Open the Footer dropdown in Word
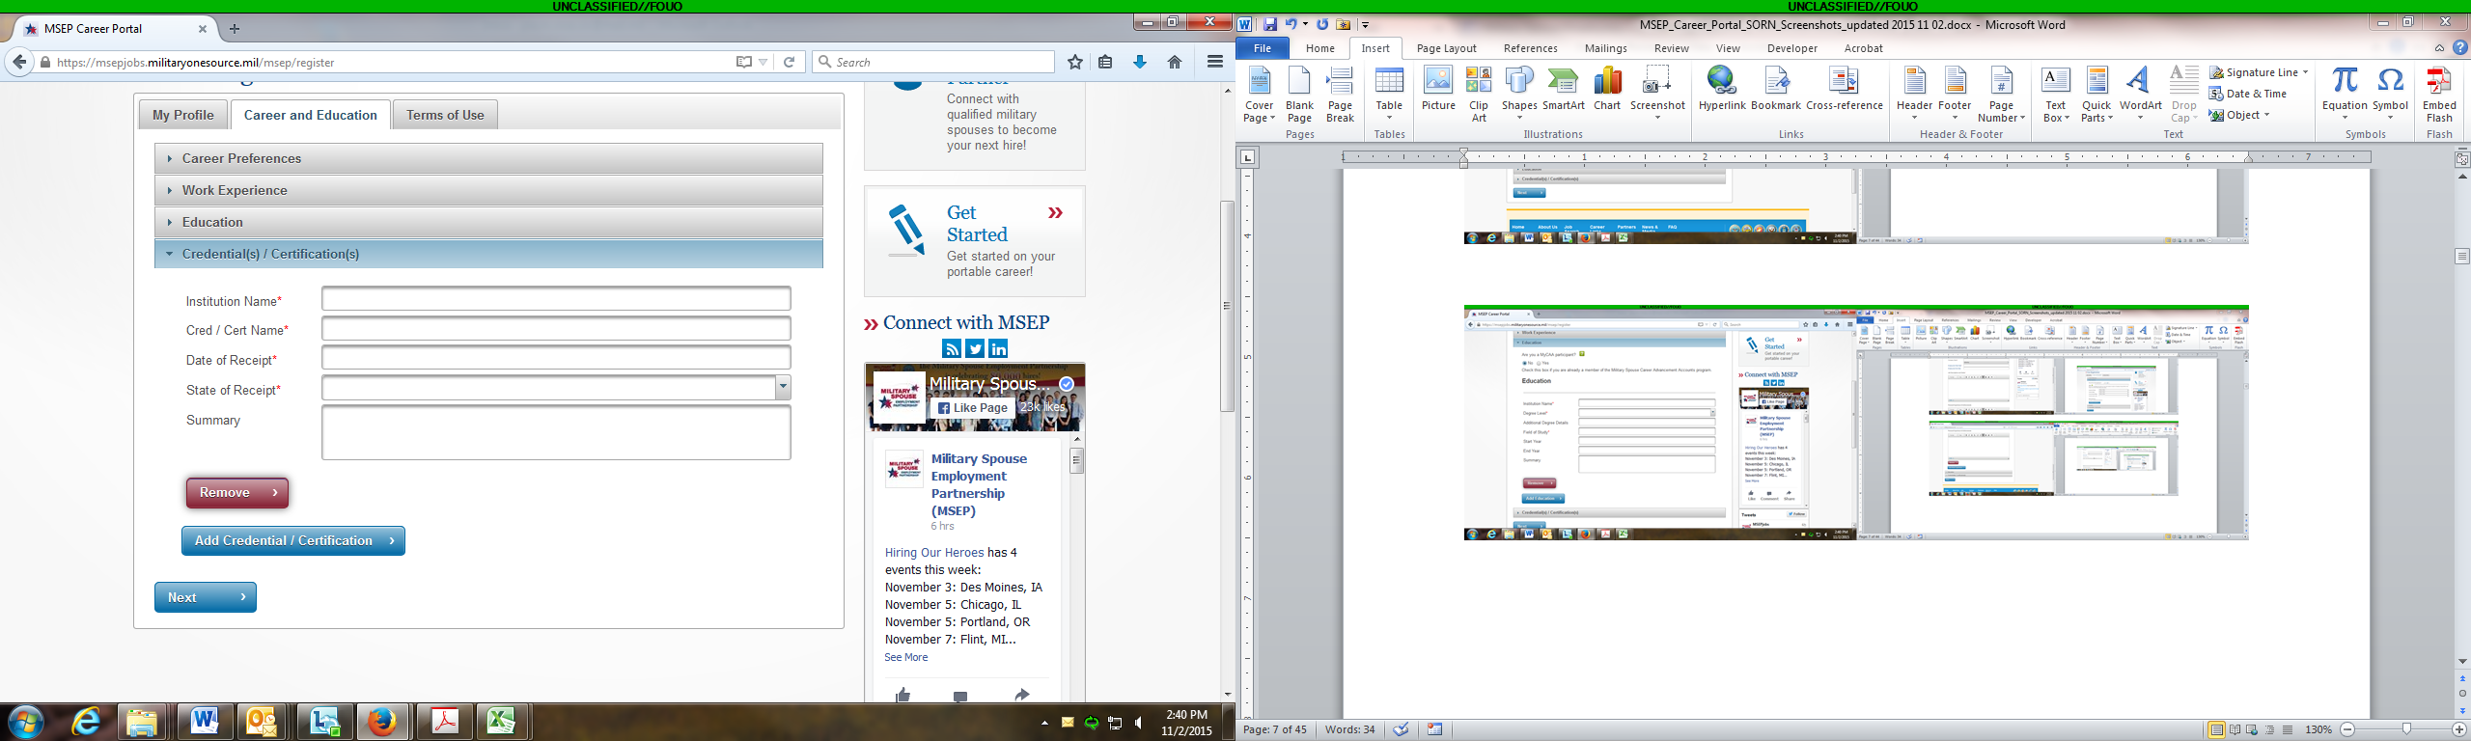 [1955, 95]
